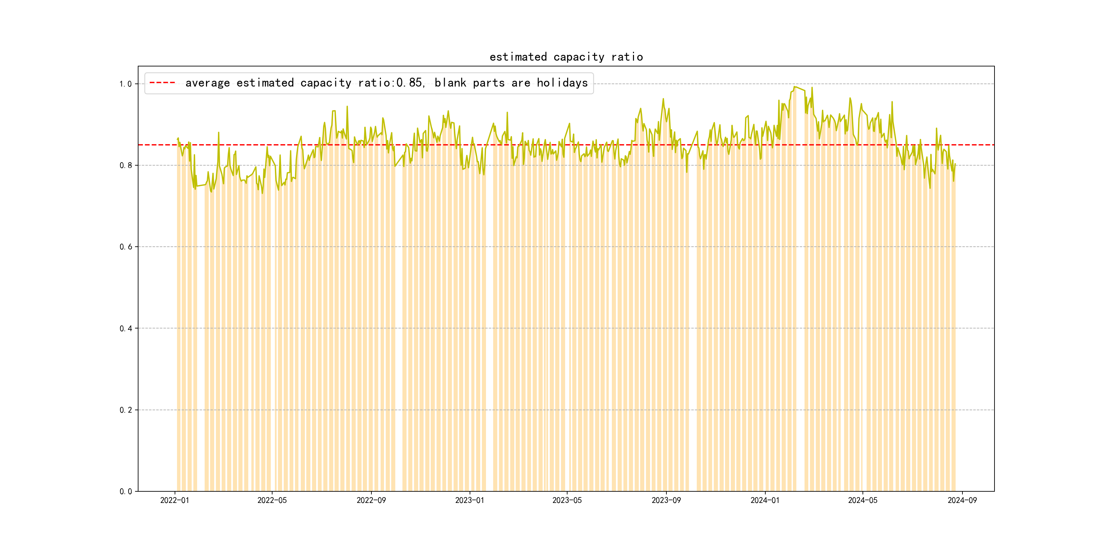Click the 2024-01 x-axis tick label

[x=765, y=500]
